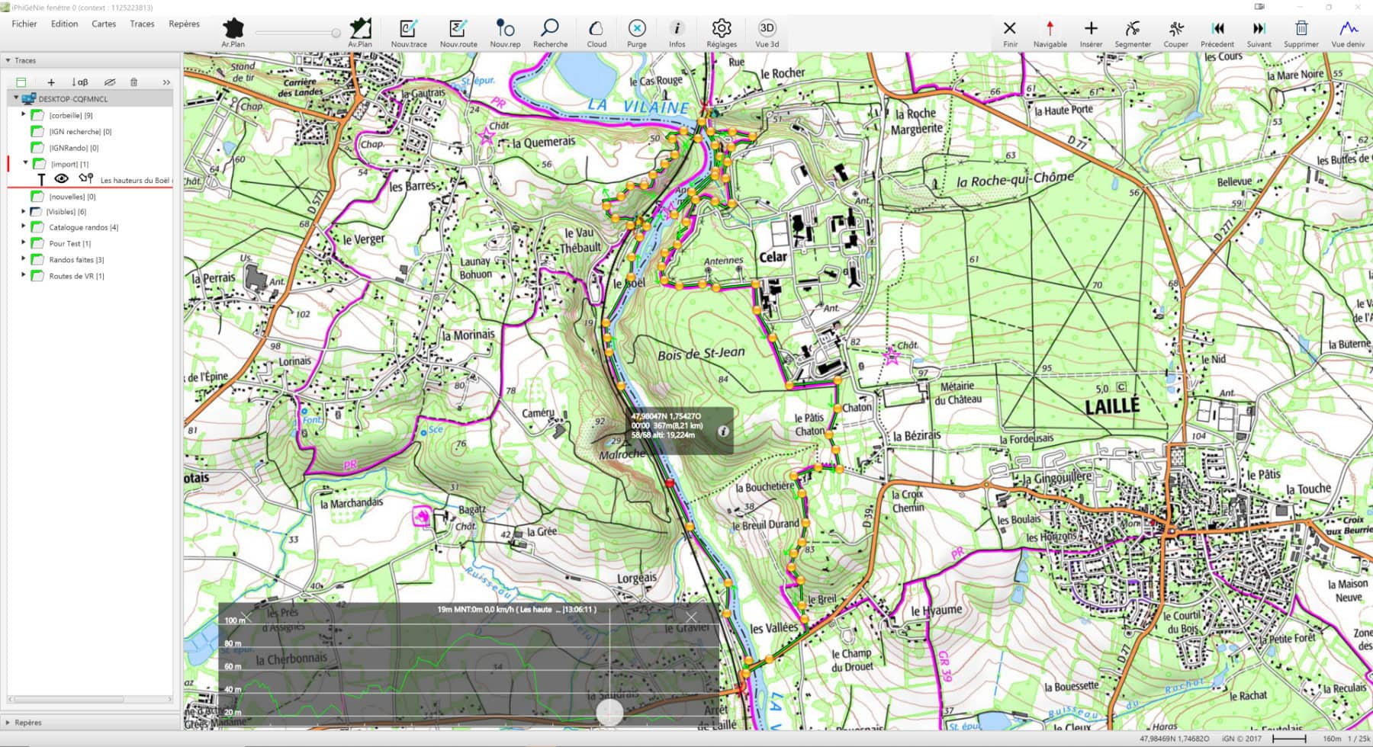The image size is (1373, 747).
Task: Toggle the [nouvelles] folder checkbox icon
Action: [x=37, y=197]
